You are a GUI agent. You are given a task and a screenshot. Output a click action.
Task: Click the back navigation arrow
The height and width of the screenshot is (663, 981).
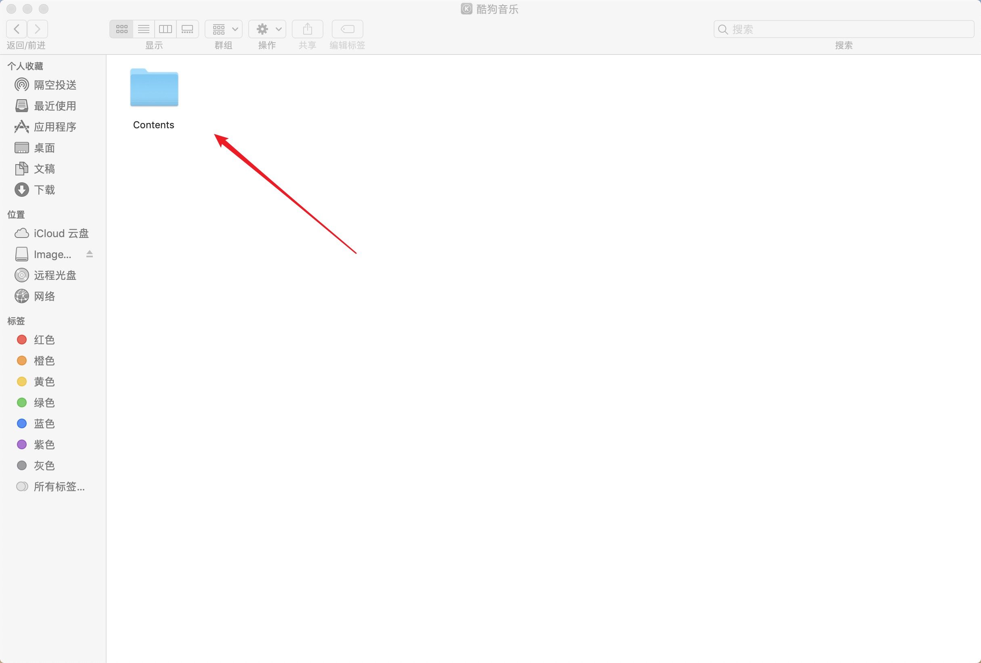click(x=16, y=29)
